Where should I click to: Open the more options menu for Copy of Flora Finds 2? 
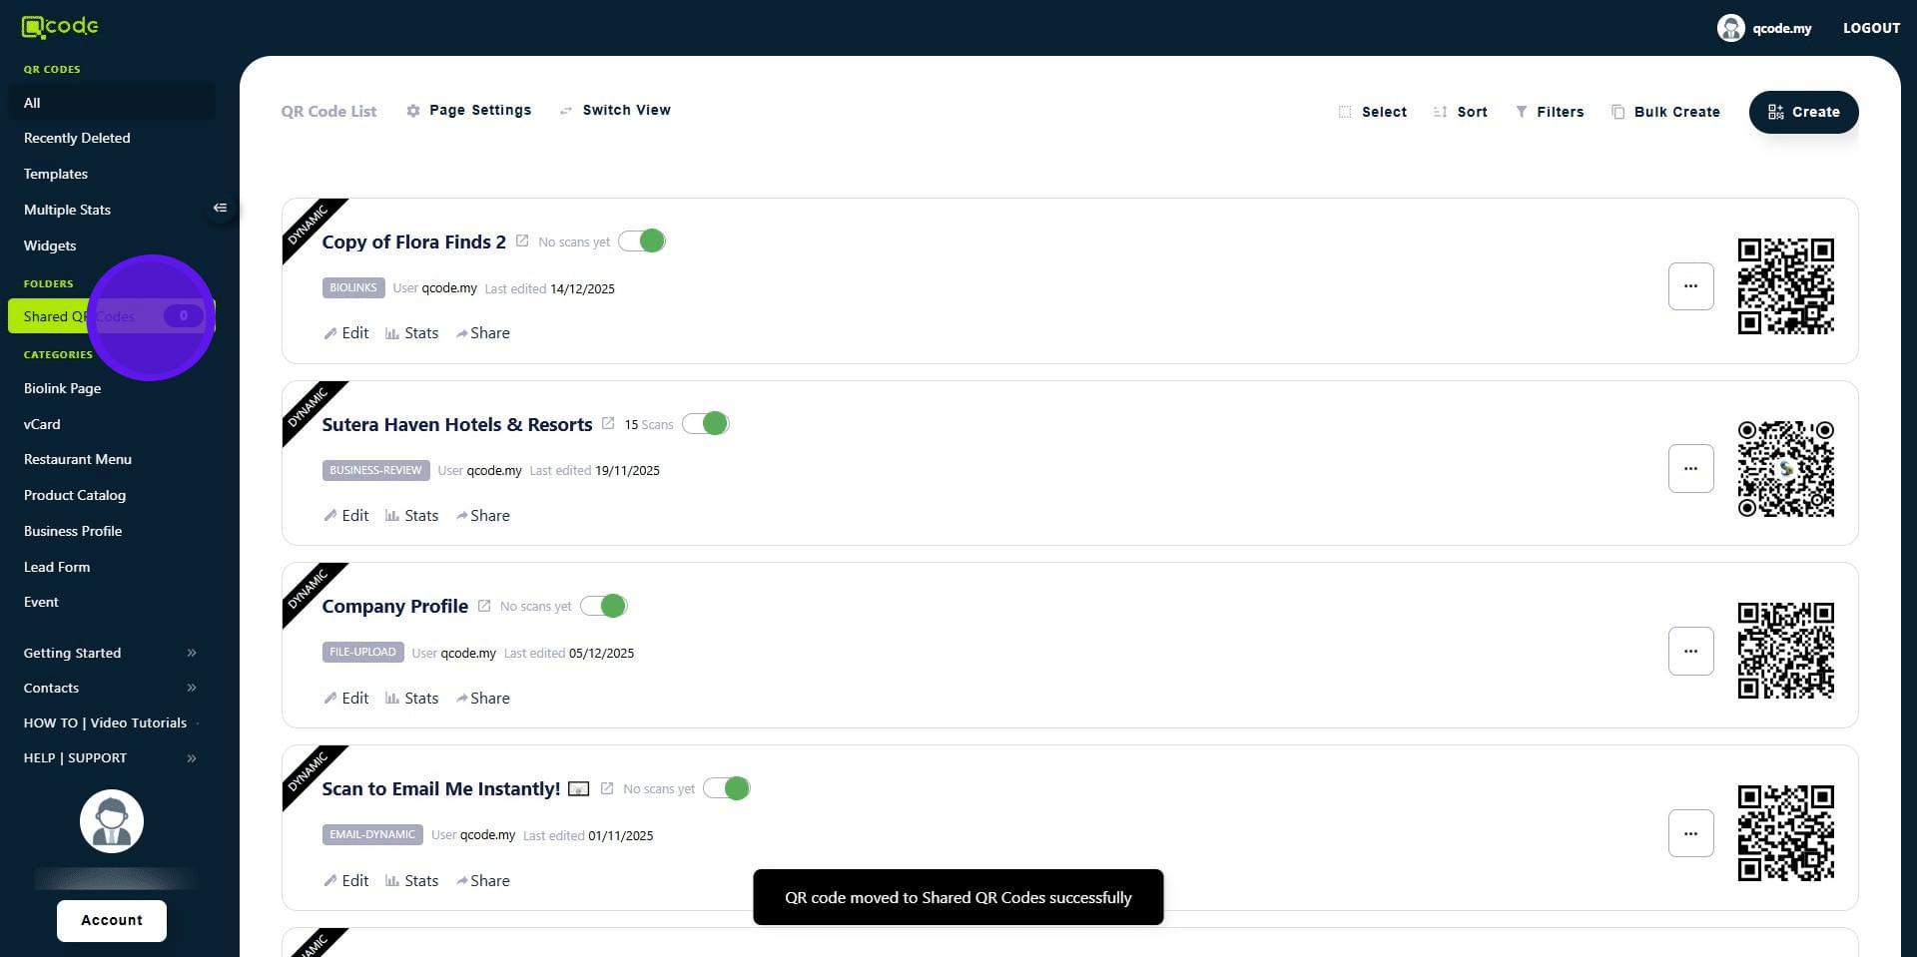pyautogui.click(x=1690, y=286)
